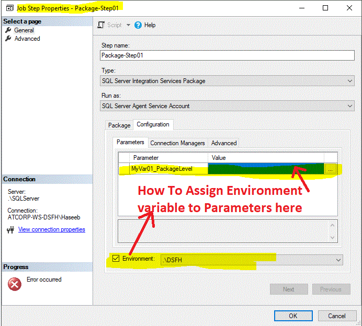The height and width of the screenshot is (326, 362).
Task: Click the connection properties plug icon
Action: point(10,230)
